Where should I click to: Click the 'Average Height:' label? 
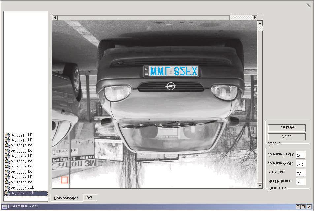281,154
